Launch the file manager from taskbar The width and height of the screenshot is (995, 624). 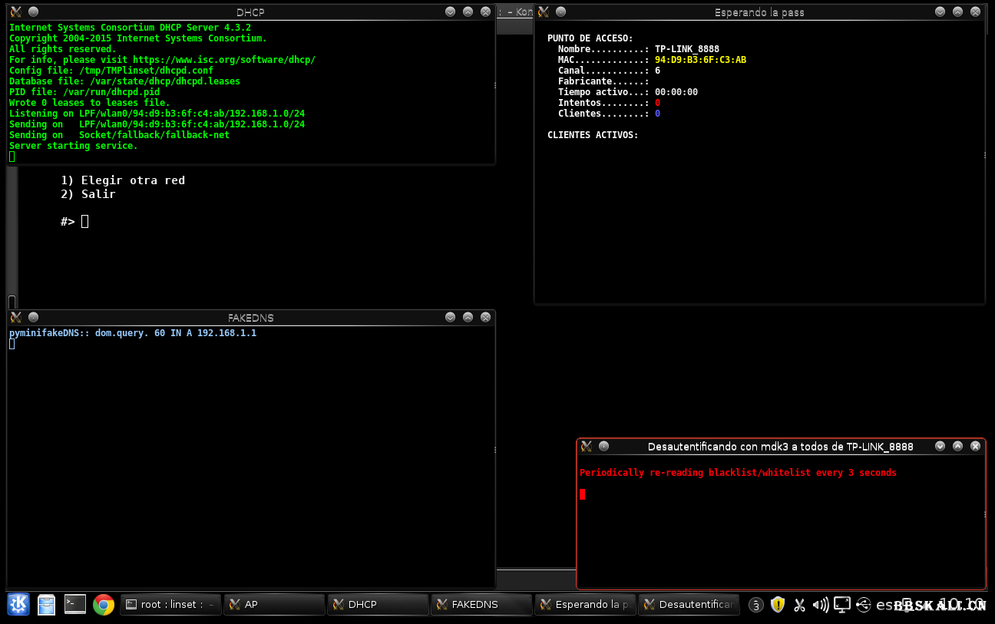pyautogui.click(x=47, y=605)
